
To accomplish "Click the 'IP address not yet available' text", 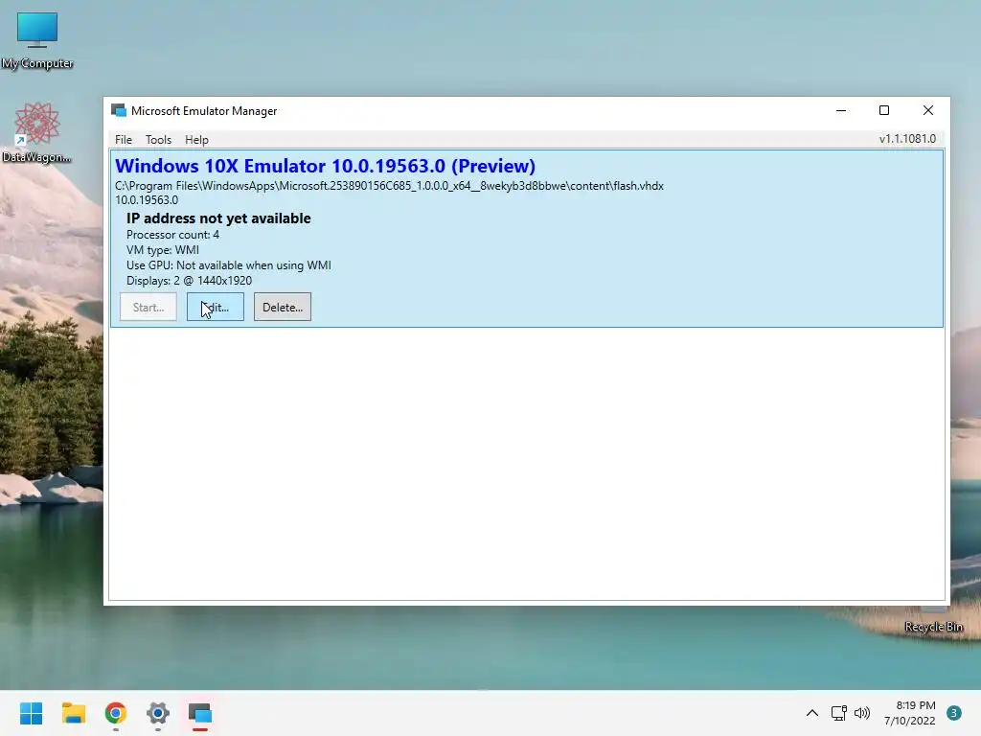I will coord(218,218).
